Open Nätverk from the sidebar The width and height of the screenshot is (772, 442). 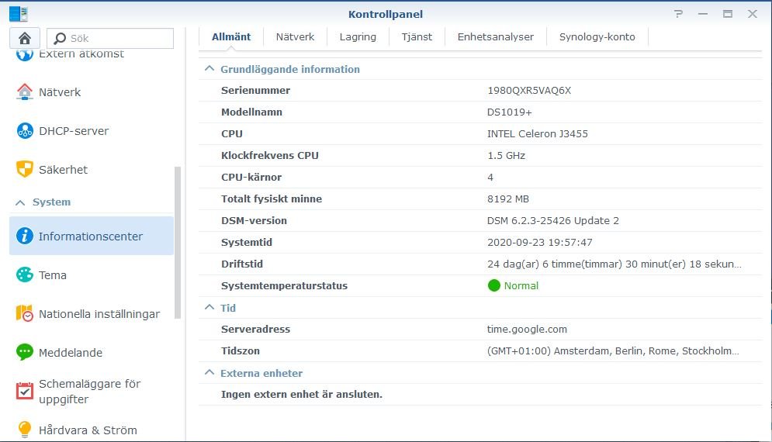[60, 92]
